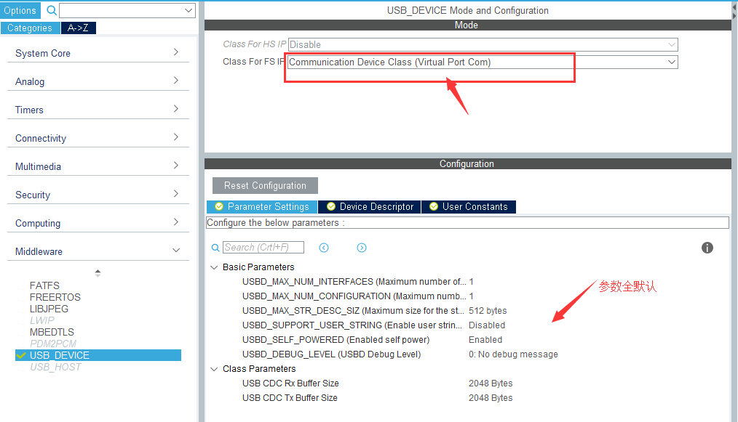The width and height of the screenshot is (738, 422).
Task: Open the peripheral search dropdown field
Action: click(127, 10)
